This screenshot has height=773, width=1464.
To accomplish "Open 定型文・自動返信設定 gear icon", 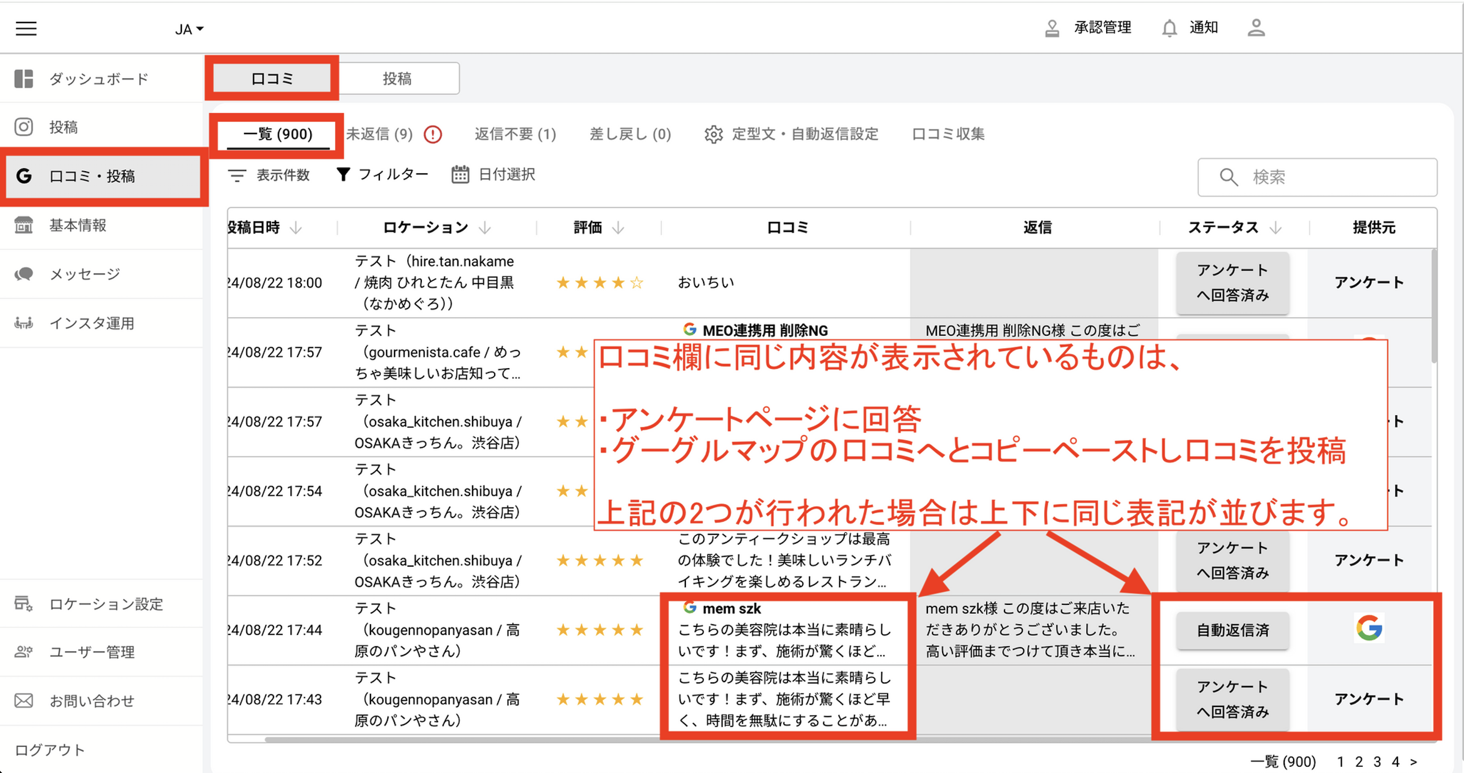I will 713,134.
